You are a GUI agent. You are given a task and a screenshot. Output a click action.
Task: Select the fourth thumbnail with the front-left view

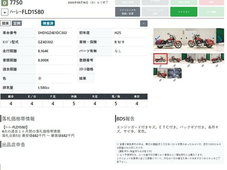coord(203,59)
